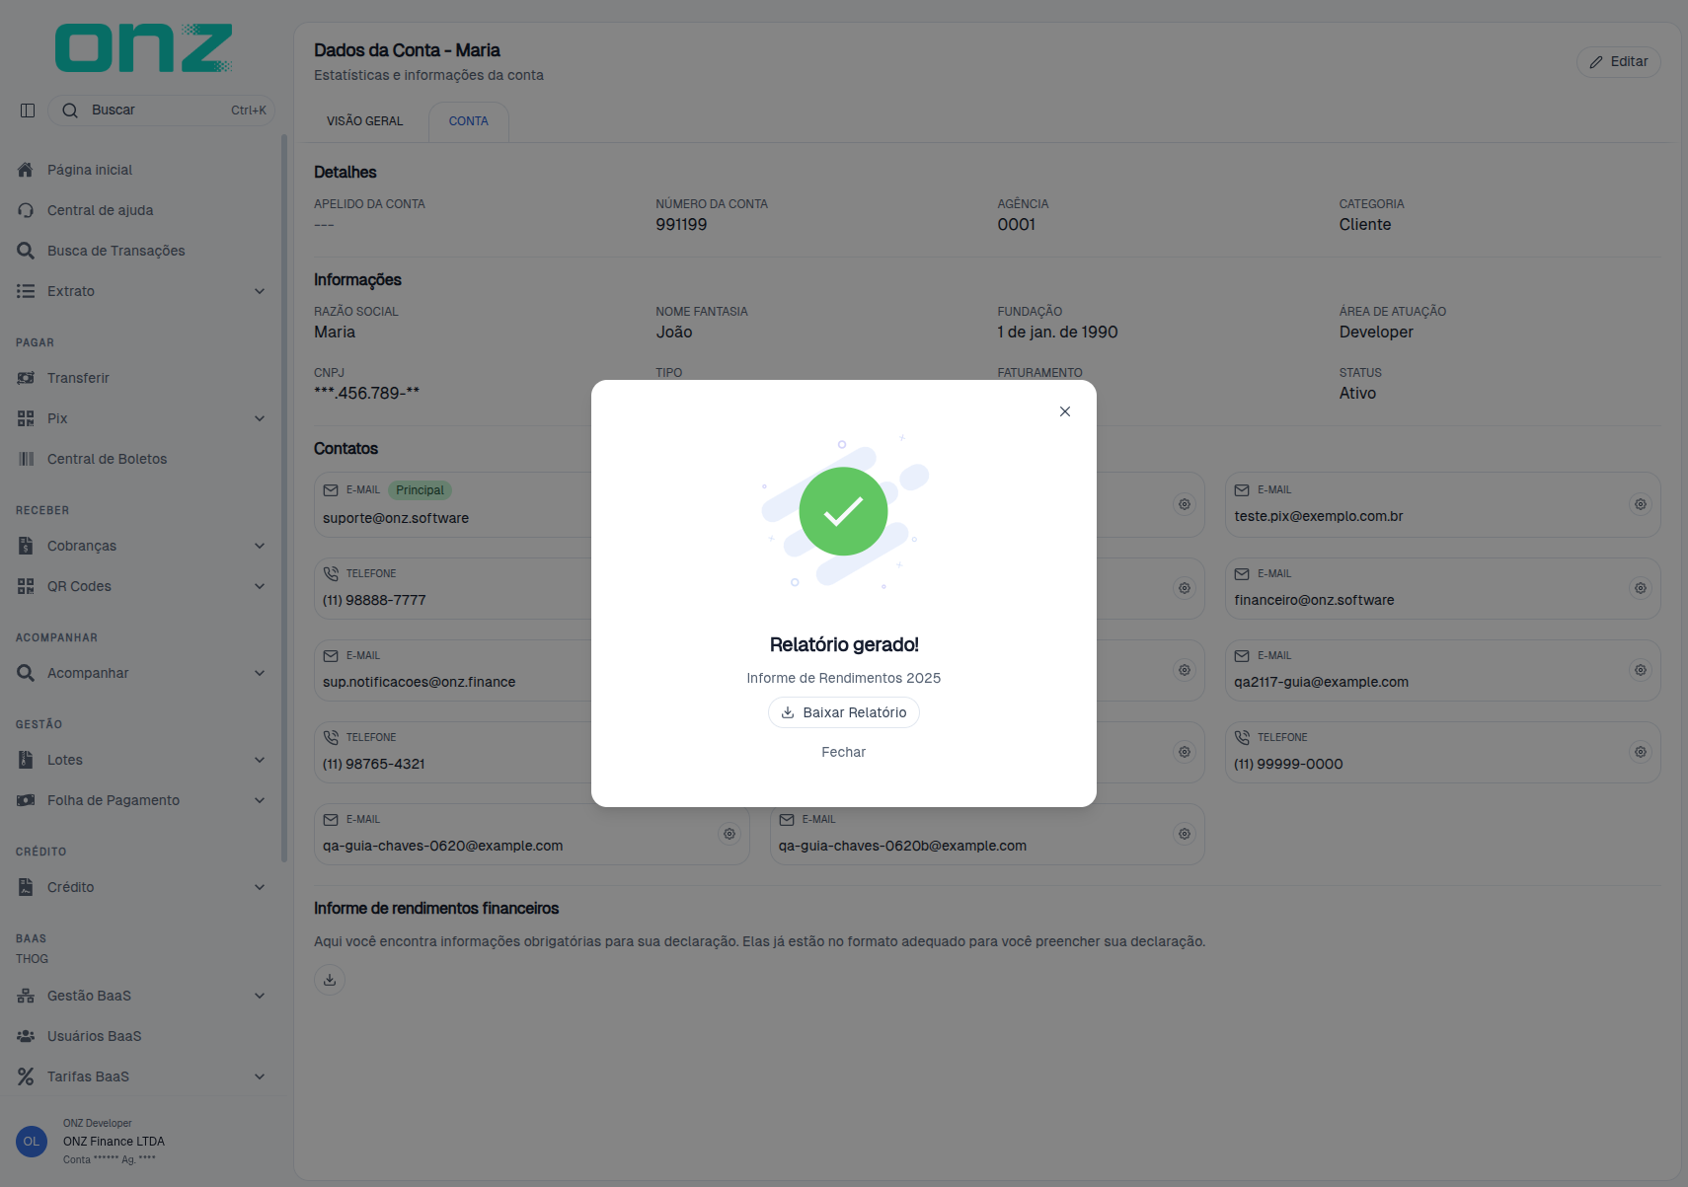Click the Lotes document icon

pyautogui.click(x=26, y=760)
